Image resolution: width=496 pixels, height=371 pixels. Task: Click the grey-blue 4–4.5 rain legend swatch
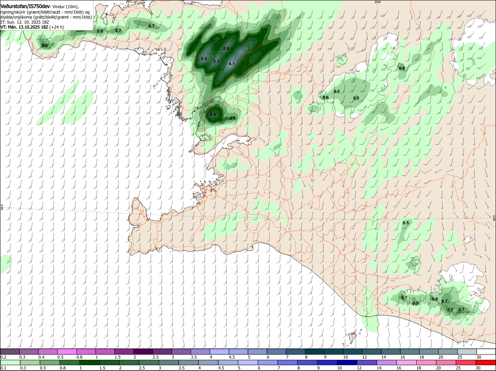point(208,362)
